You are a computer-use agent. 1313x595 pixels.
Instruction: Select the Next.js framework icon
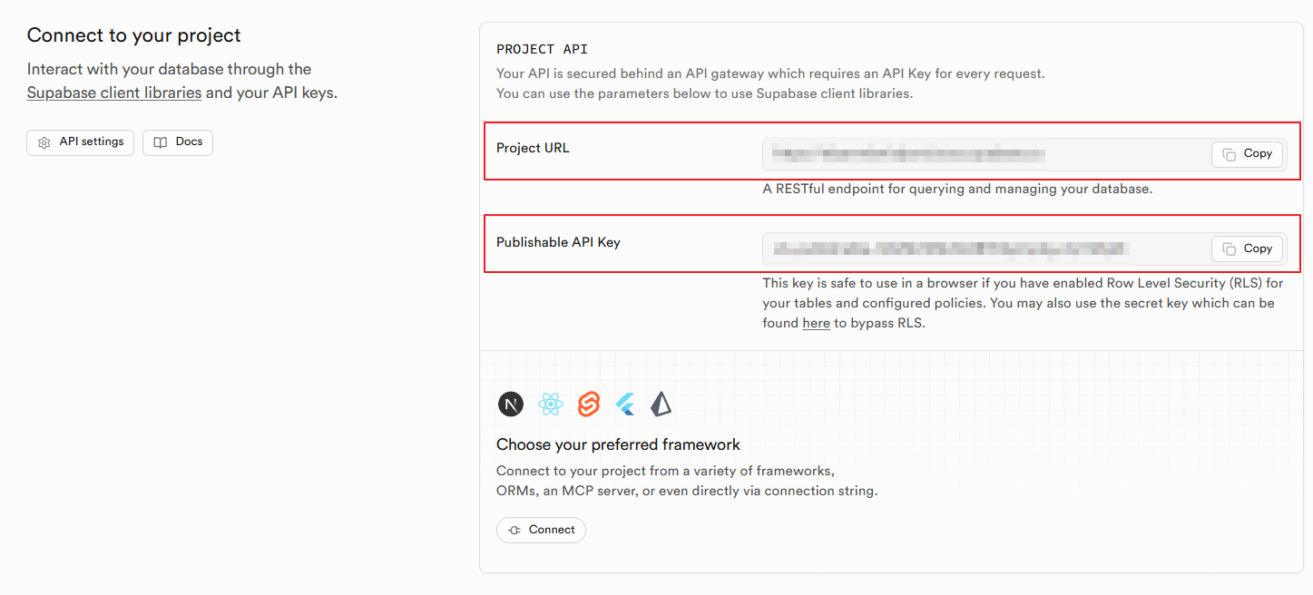pyautogui.click(x=511, y=405)
